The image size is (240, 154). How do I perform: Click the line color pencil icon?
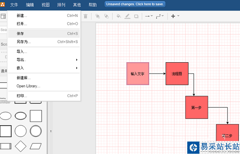127,16
